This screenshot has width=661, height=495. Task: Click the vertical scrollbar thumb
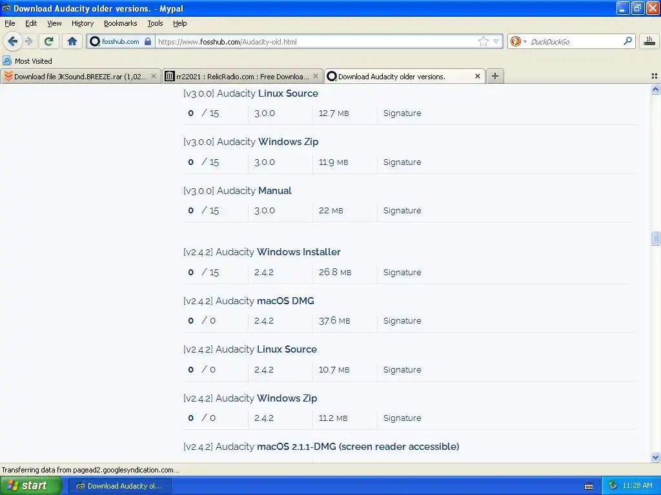click(655, 238)
